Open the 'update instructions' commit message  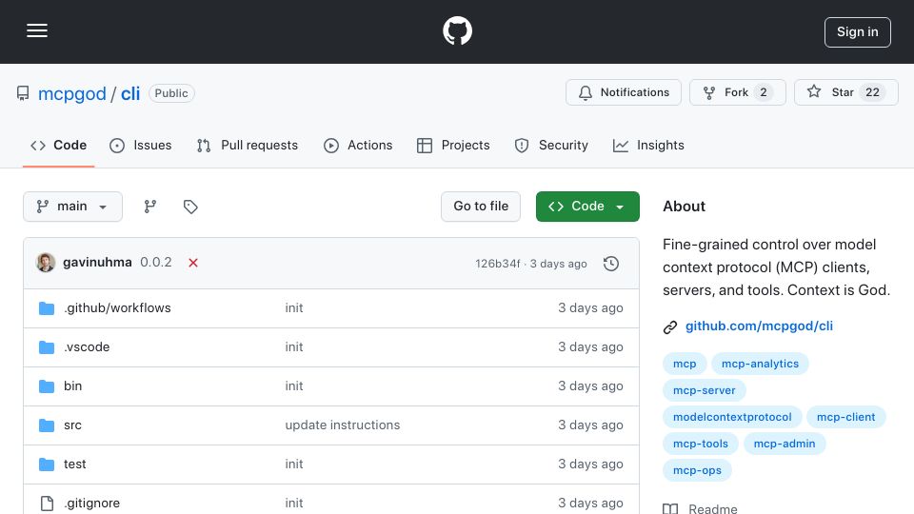coord(343,425)
